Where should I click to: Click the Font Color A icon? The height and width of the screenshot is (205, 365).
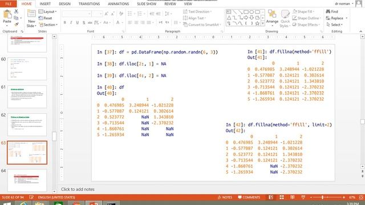point(118,23)
